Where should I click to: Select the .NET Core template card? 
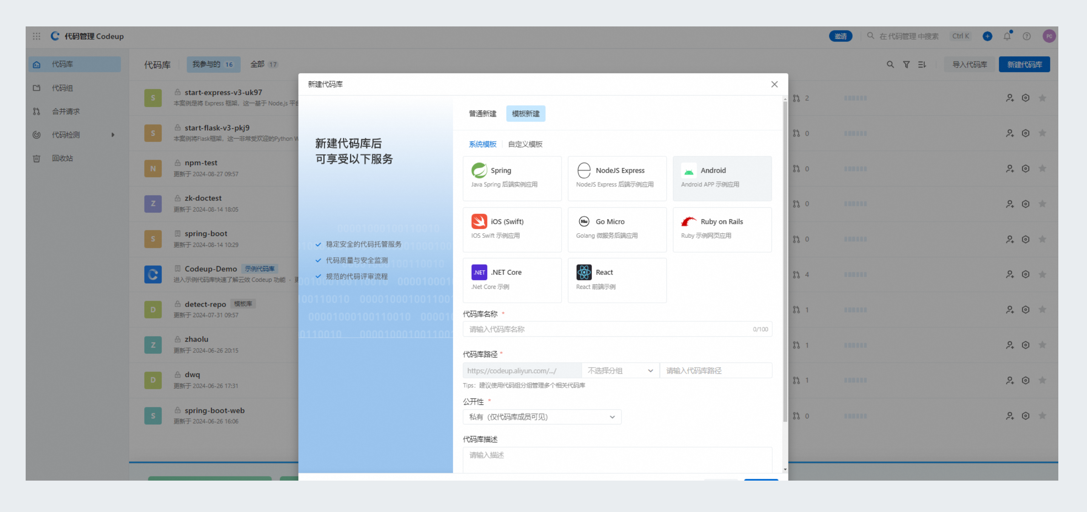point(512,280)
